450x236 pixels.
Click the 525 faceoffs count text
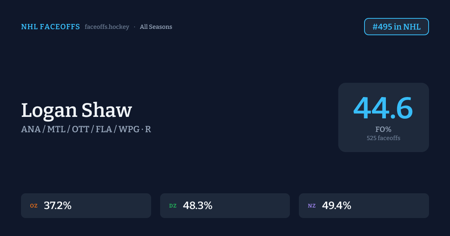[383, 138]
